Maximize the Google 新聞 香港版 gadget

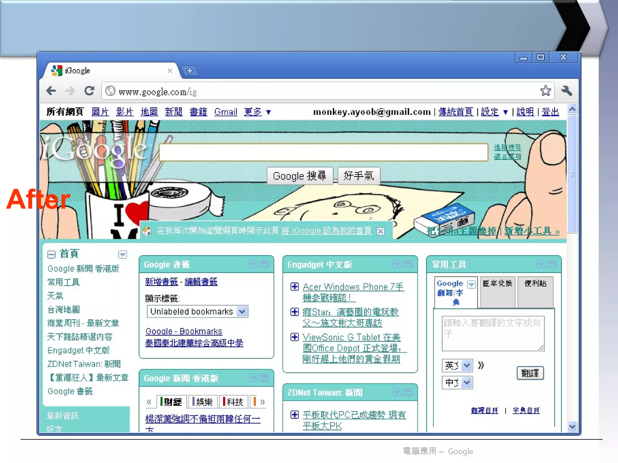pyautogui.click(x=264, y=378)
